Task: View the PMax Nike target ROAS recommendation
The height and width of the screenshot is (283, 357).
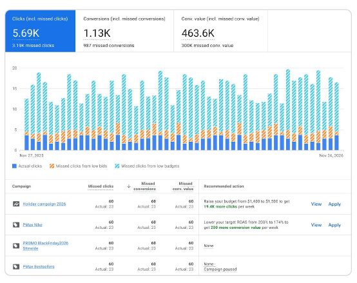Action: [x=316, y=225]
